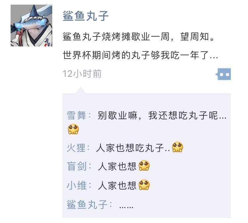The height and width of the screenshot is (223, 248).
Task: Open commenter 火狸's profile link
Action: [76, 148]
